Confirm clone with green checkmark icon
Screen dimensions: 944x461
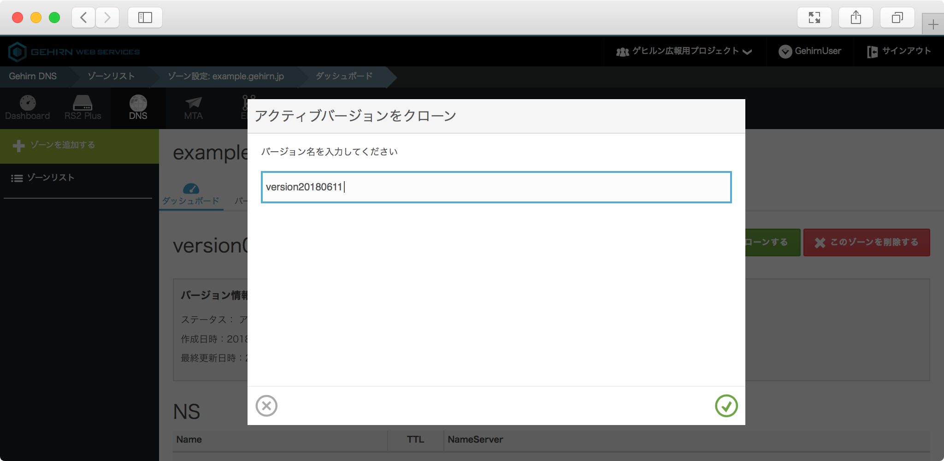[726, 406]
